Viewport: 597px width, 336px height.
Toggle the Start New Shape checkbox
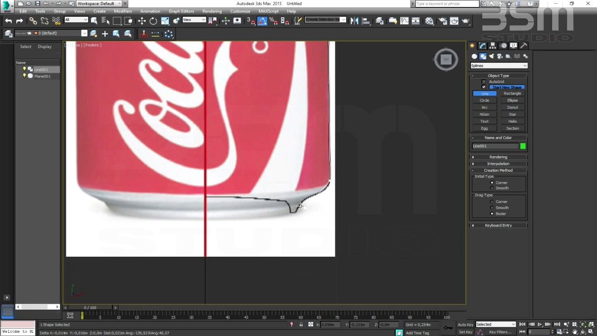(x=484, y=87)
